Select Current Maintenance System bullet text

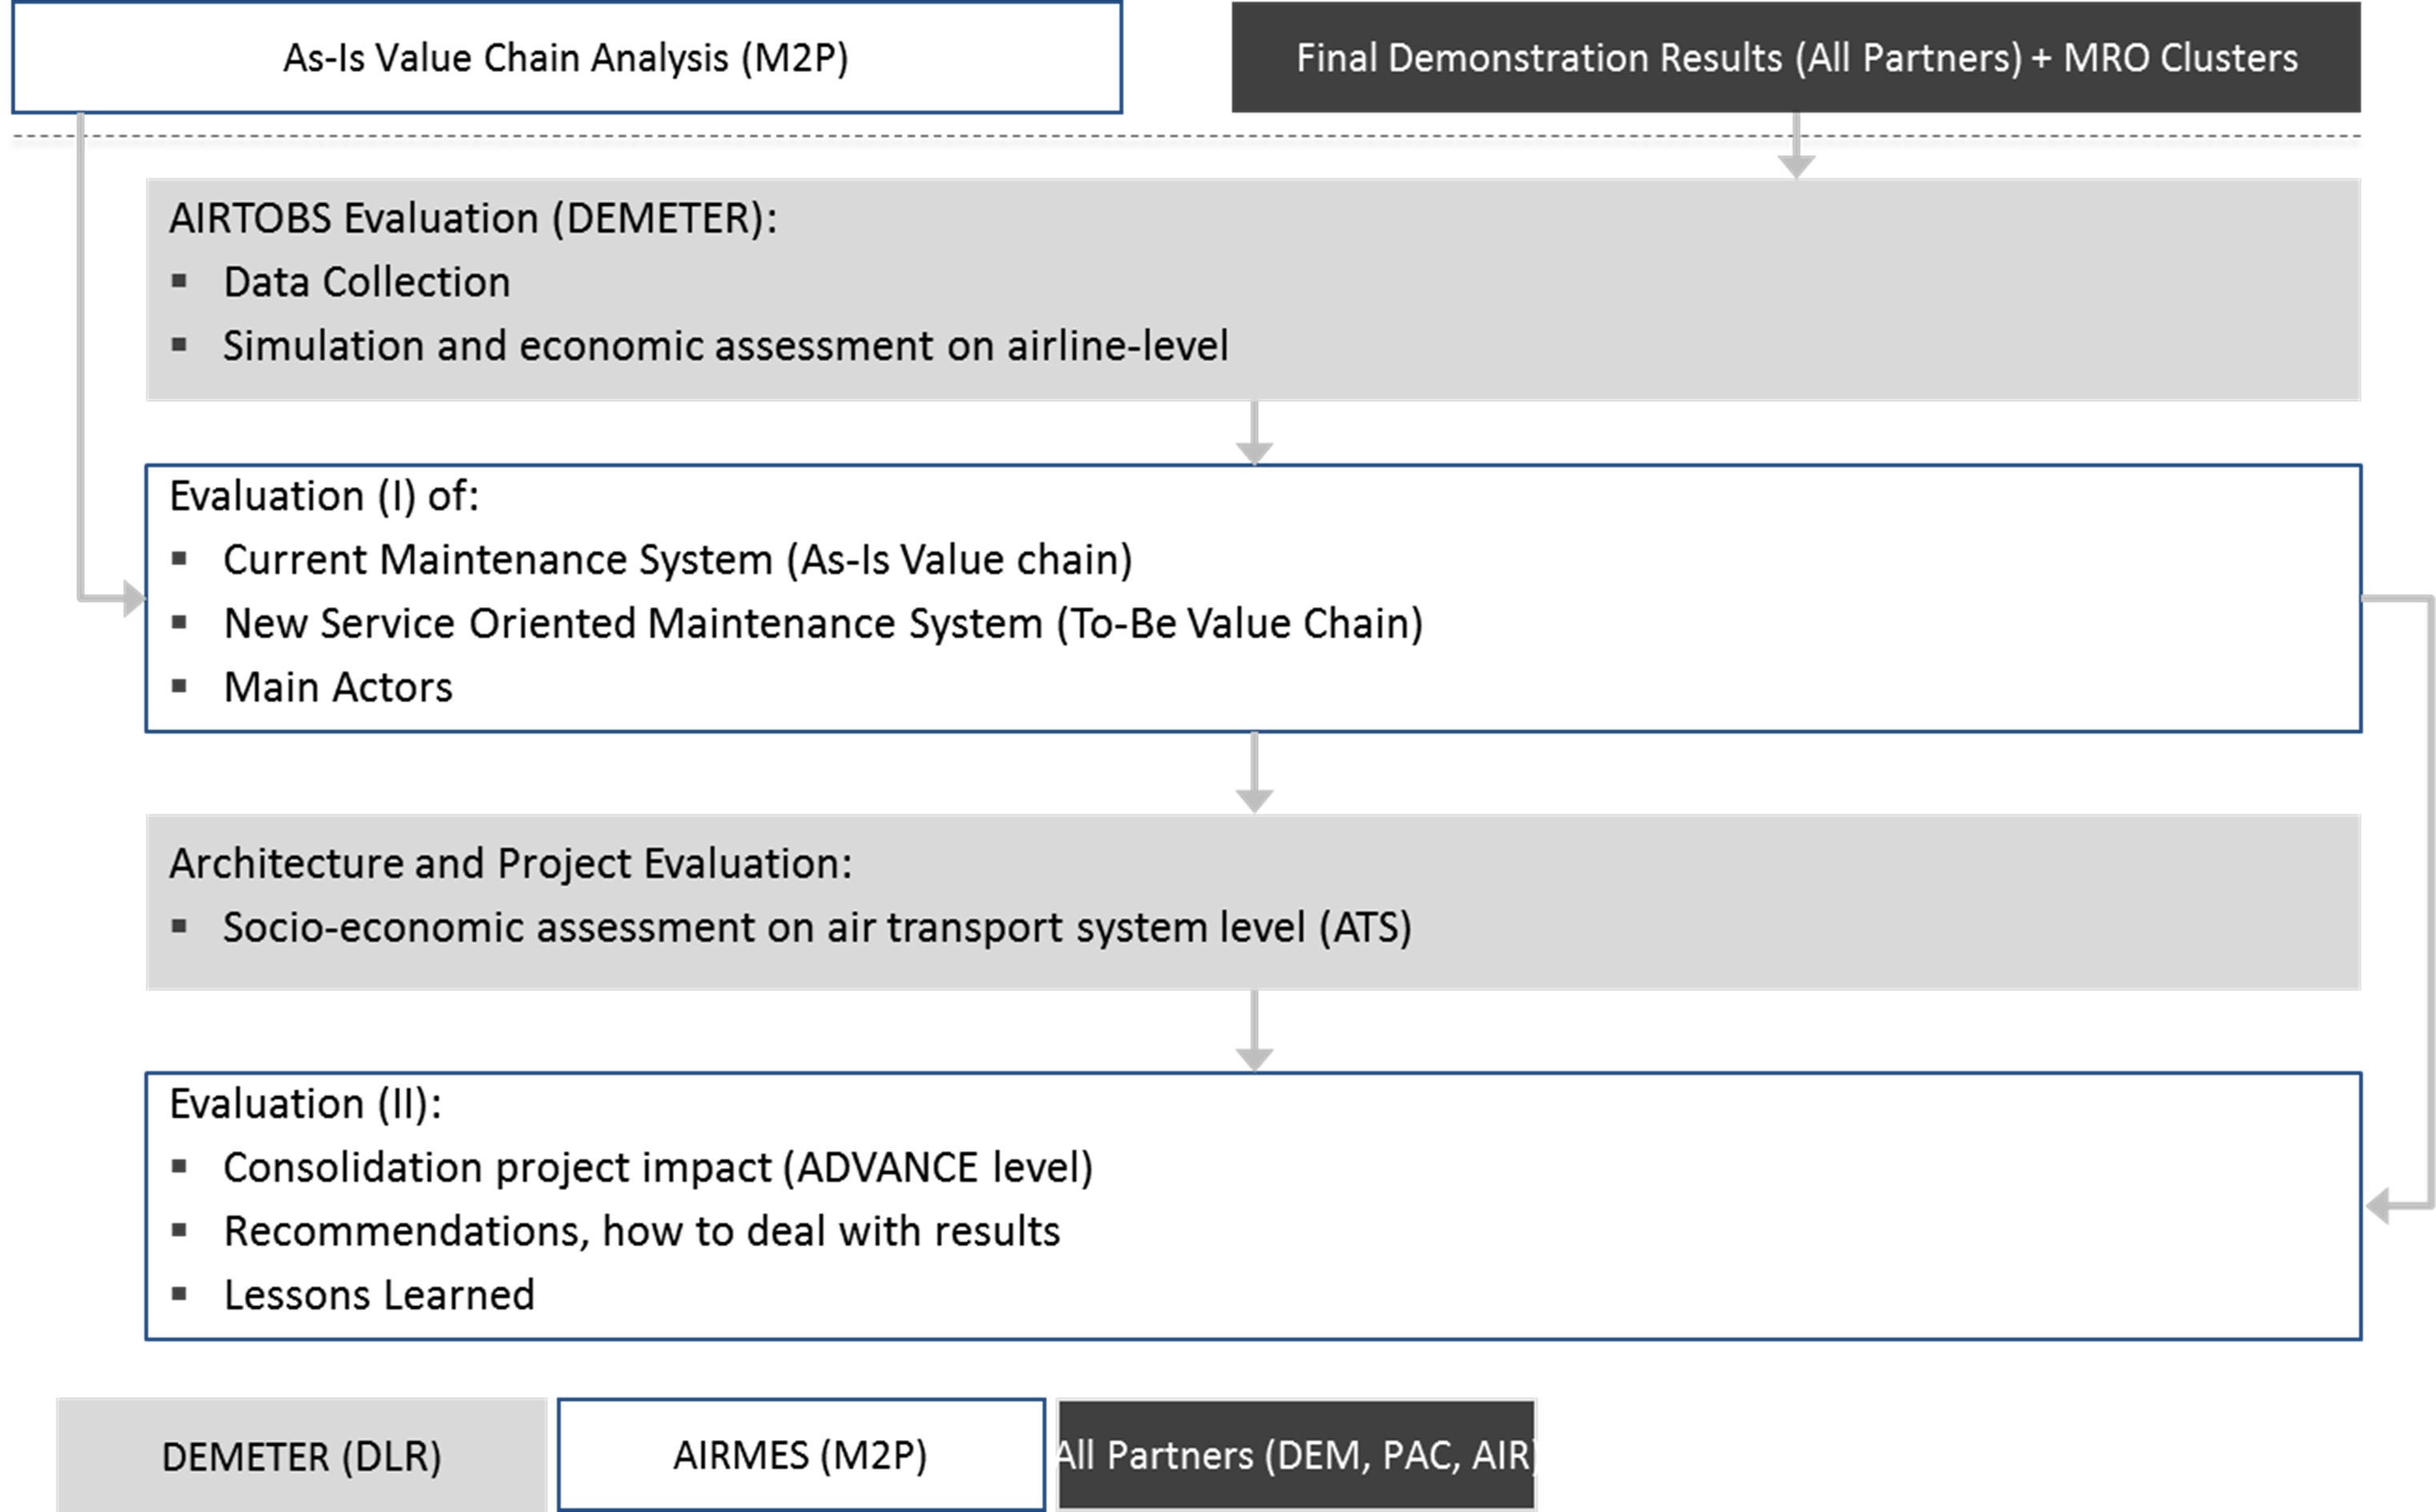pos(677,560)
